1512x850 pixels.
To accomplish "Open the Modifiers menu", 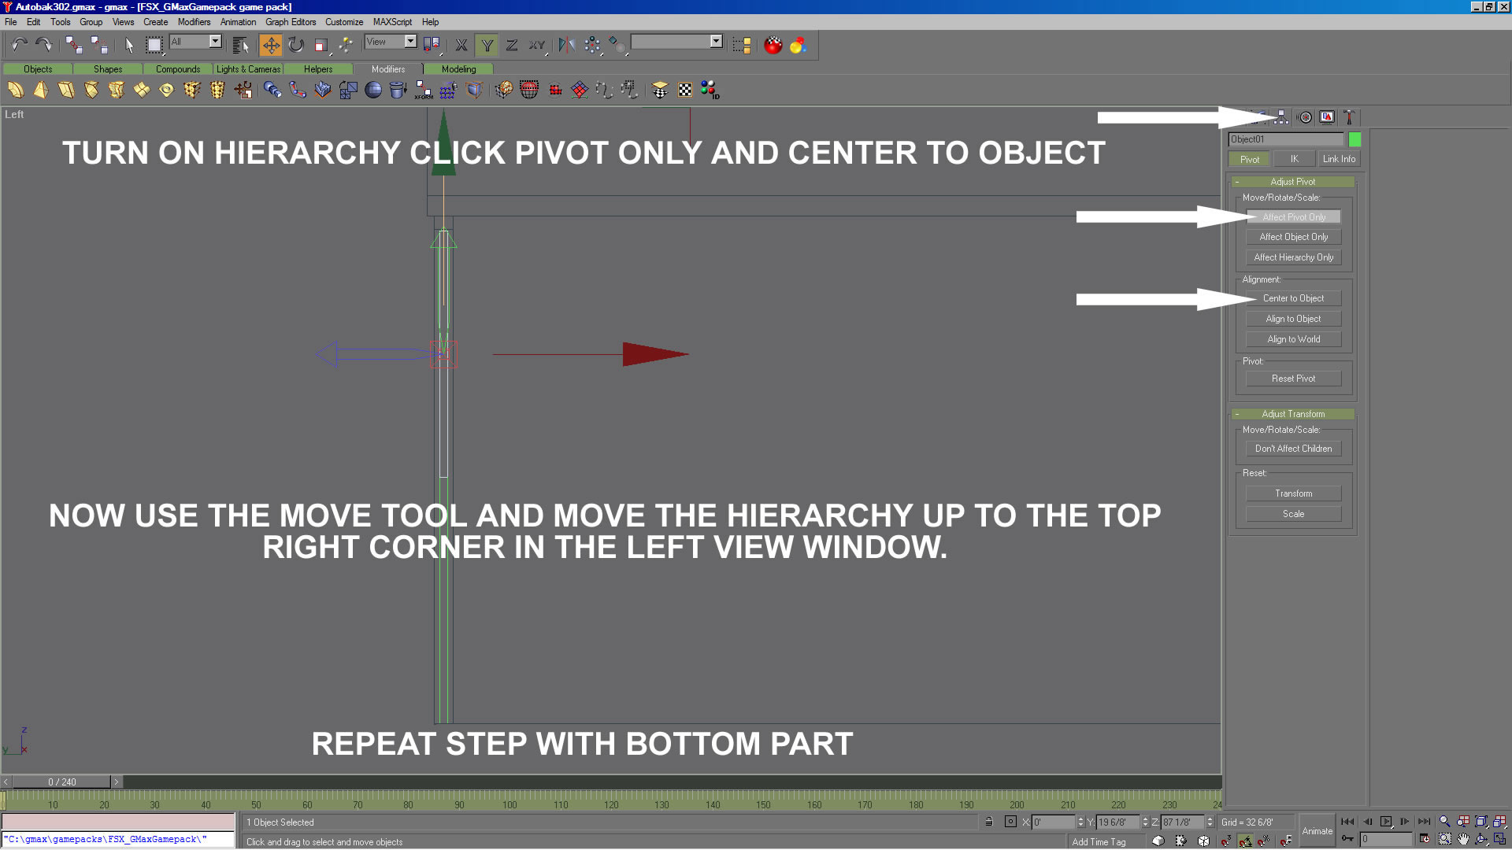I will click(x=194, y=22).
